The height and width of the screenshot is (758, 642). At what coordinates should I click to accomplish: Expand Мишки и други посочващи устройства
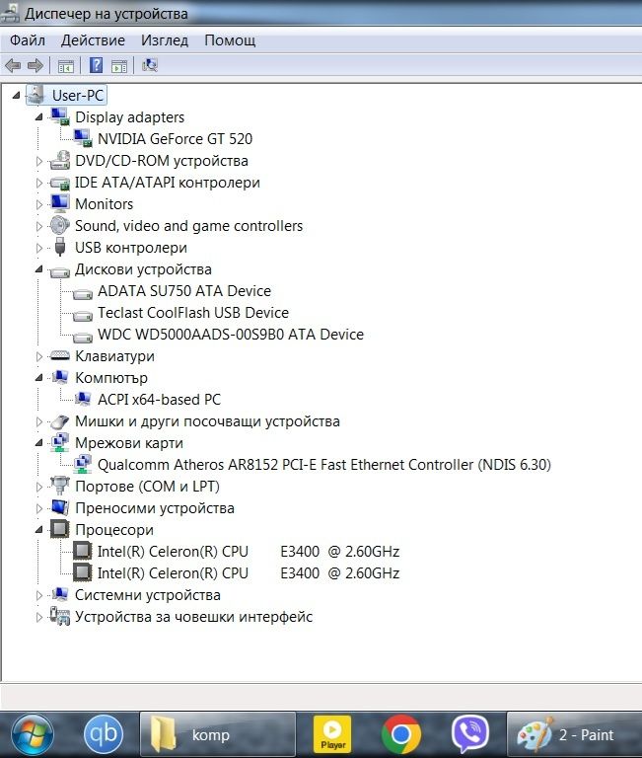(39, 421)
